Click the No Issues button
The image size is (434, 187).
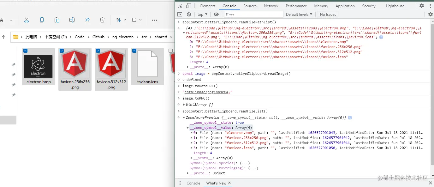tap(328, 15)
